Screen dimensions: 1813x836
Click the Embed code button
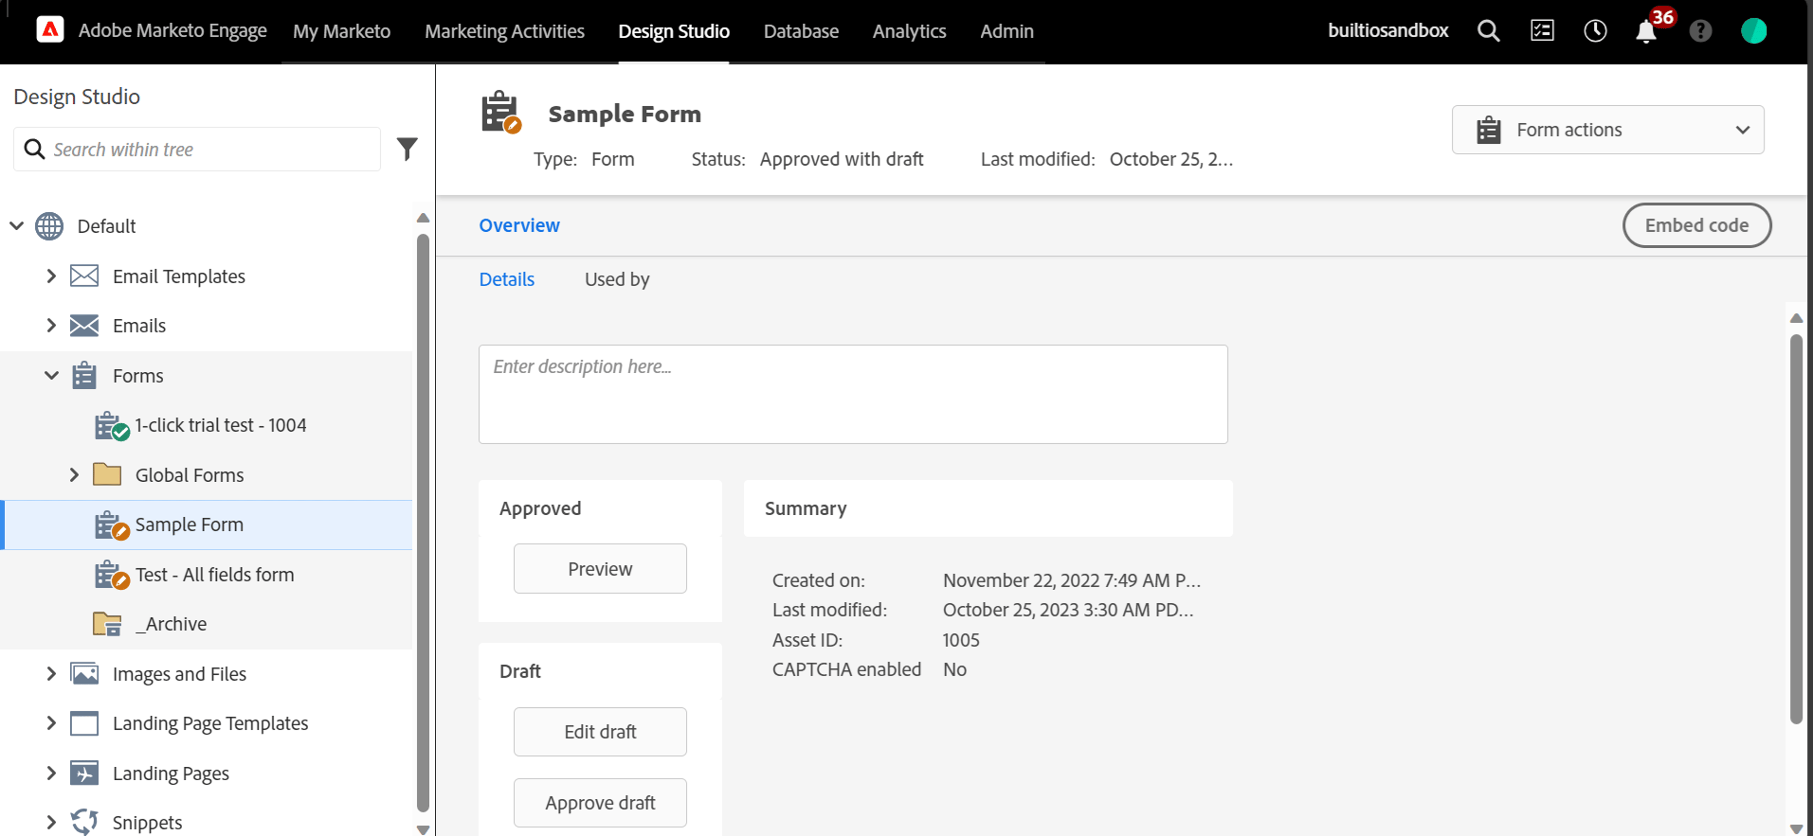click(1696, 225)
